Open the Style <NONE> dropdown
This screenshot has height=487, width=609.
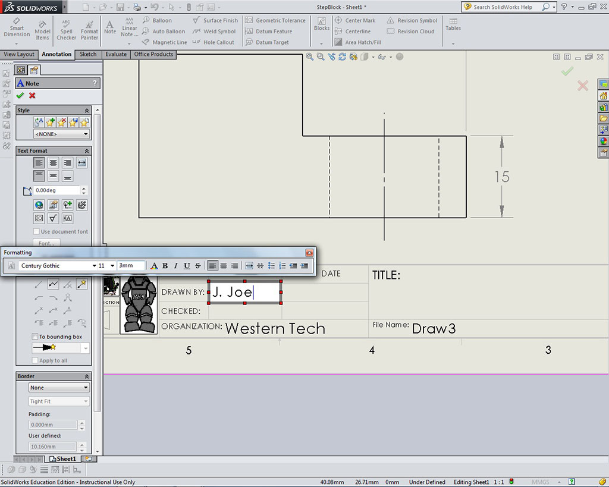[61, 134]
